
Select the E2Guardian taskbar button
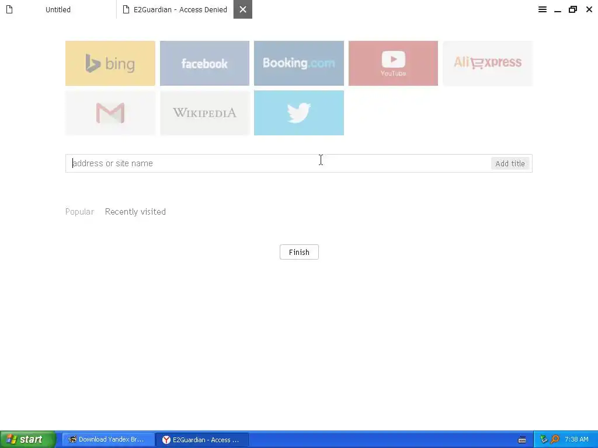click(x=202, y=440)
